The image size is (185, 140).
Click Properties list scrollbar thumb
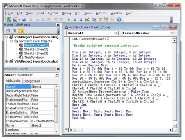tap(56, 106)
